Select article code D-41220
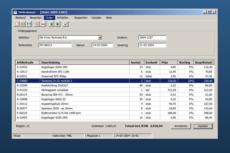Viewport: 230px width, 153px height. [x=28, y=90]
